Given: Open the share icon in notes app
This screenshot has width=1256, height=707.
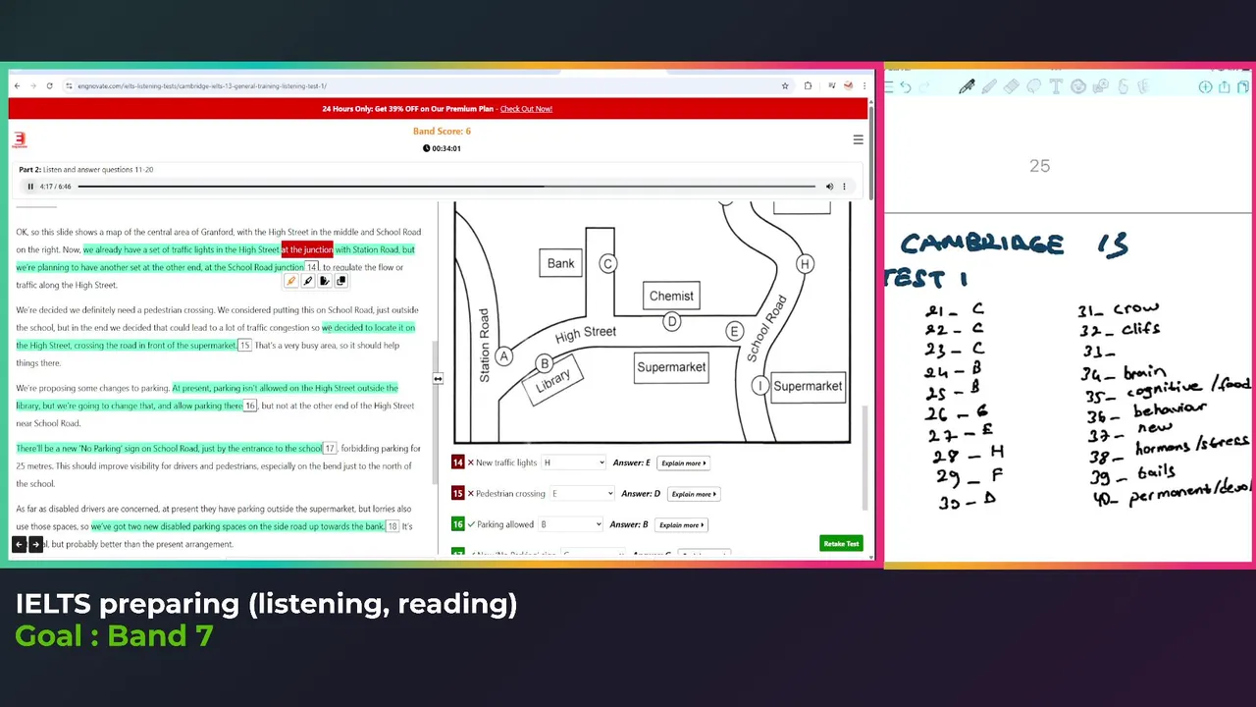Looking at the screenshot, I should point(1225,87).
